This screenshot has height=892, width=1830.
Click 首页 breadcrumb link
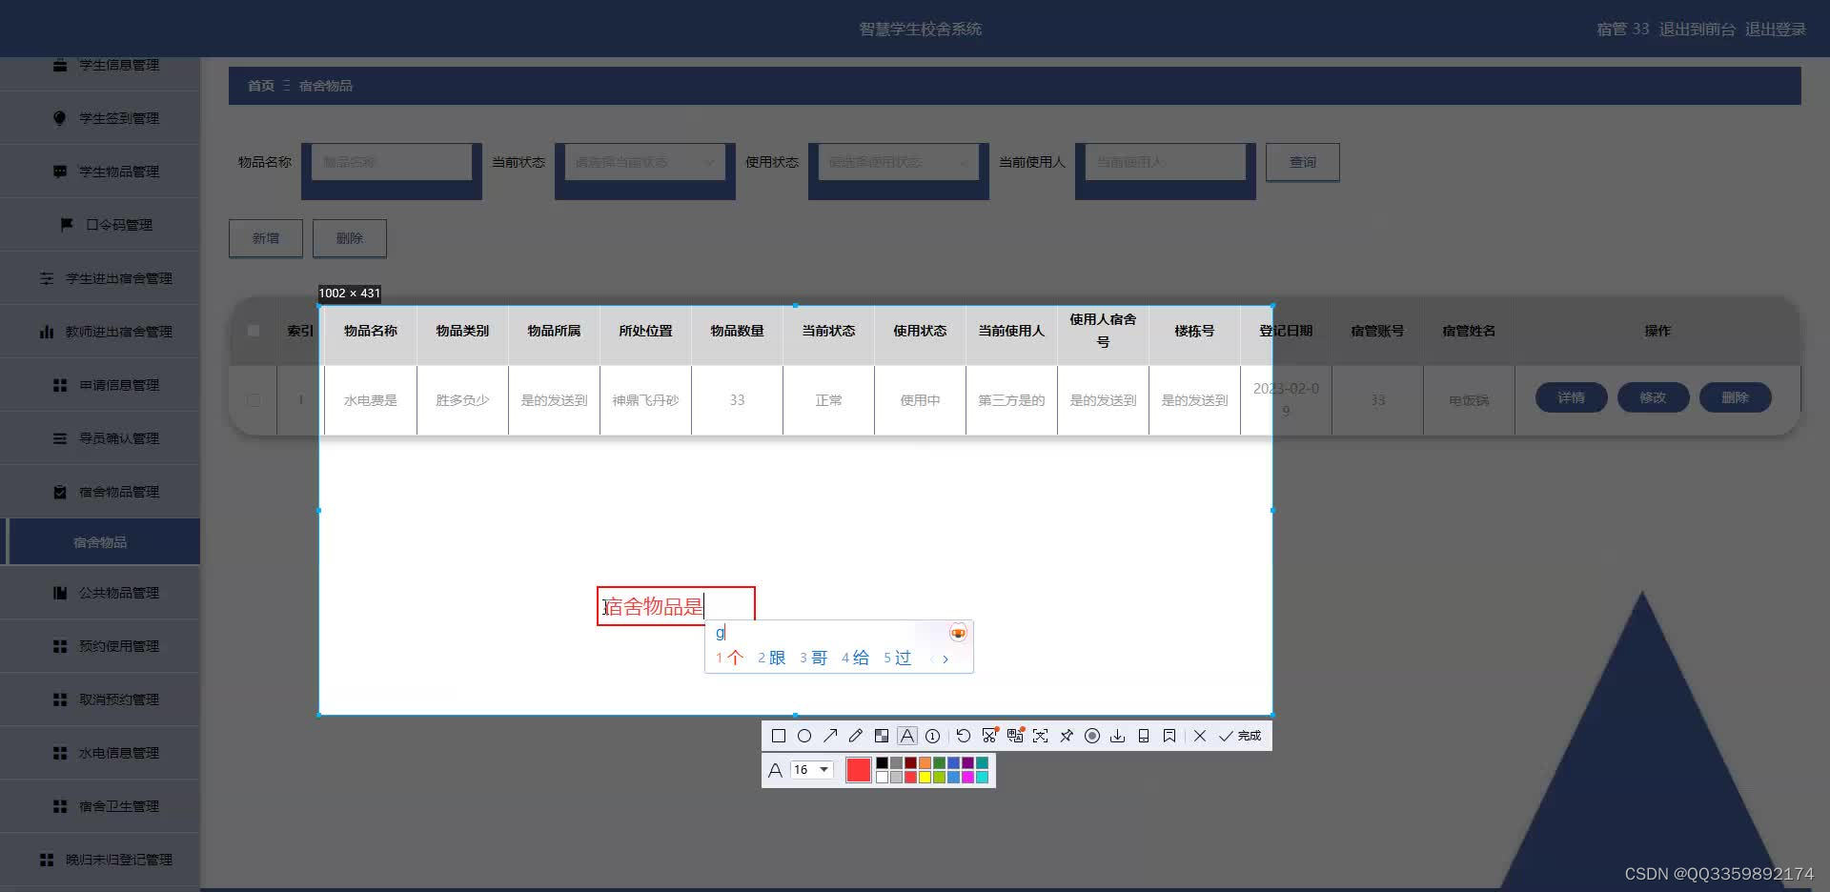(x=261, y=86)
